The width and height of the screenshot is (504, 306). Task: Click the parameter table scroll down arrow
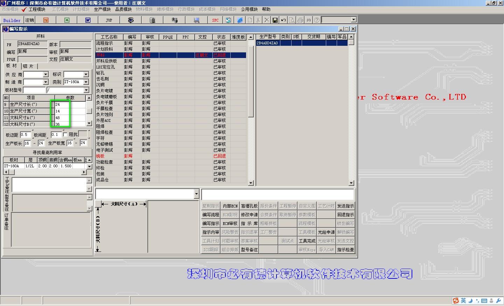click(x=89, y=123)
